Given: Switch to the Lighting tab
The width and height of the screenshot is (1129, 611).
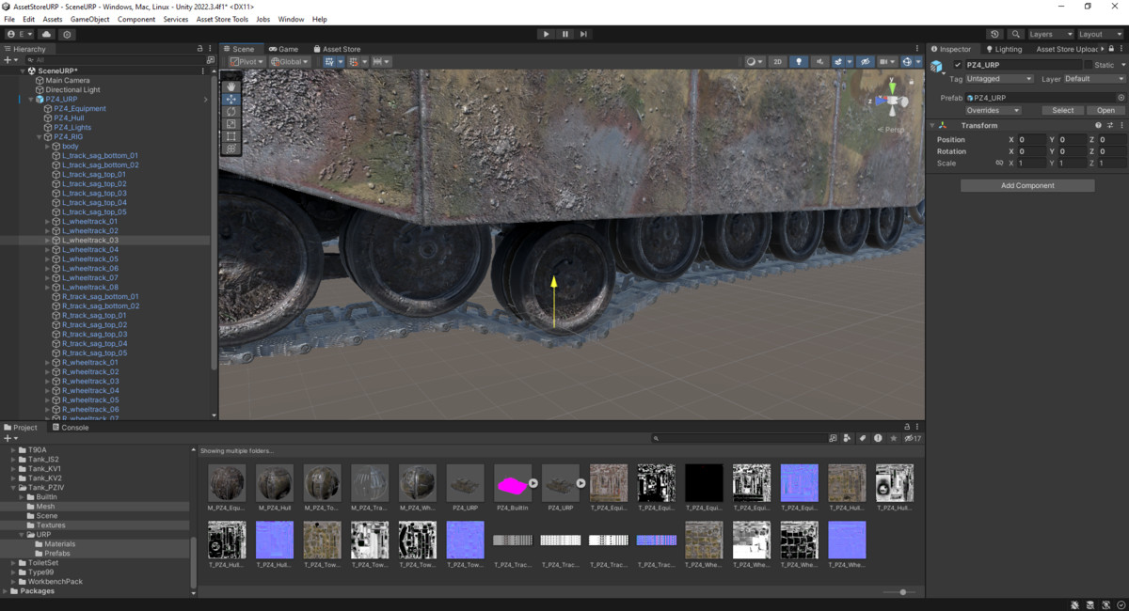Looking at the screenshot, I should coord(1003,49).
